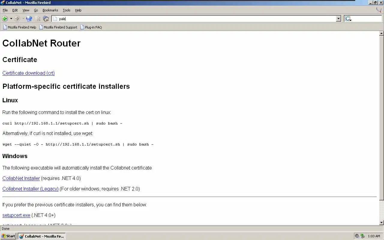Viewport: 384px width, 240px height.
Task: Open the File menu
Action: 5,10
